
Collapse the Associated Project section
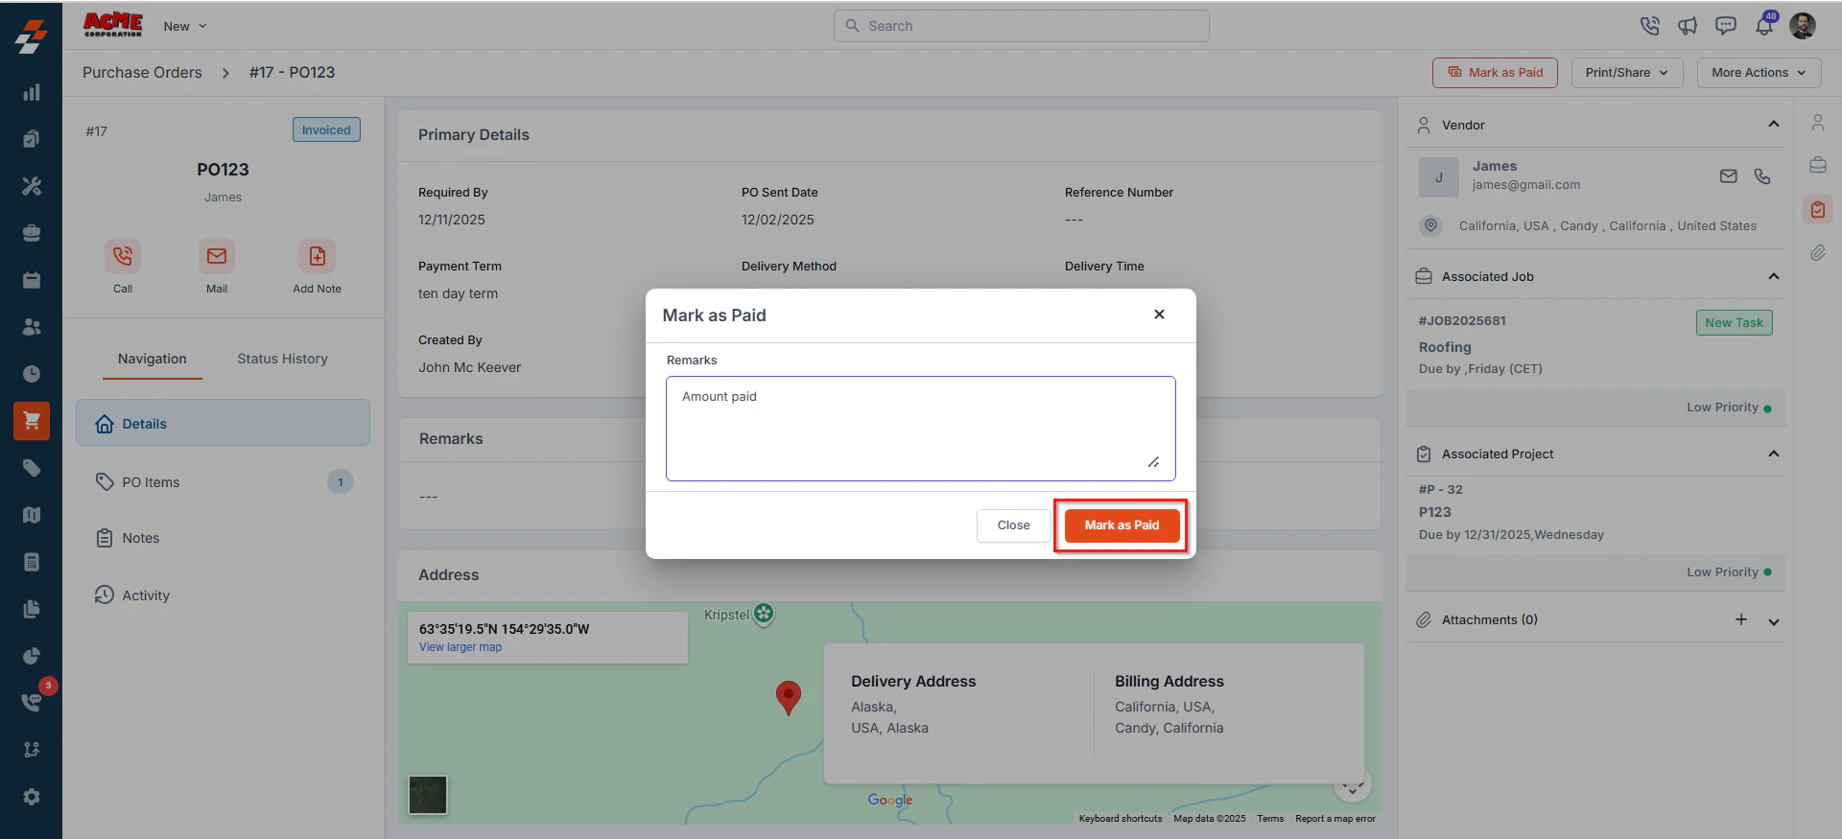[x=1774, y=454]
